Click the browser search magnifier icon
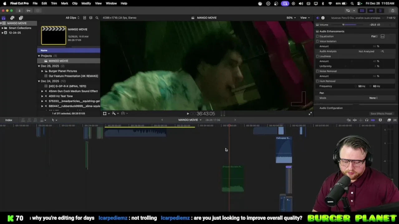Screen dimensions: 399x224 pos(97,18)
